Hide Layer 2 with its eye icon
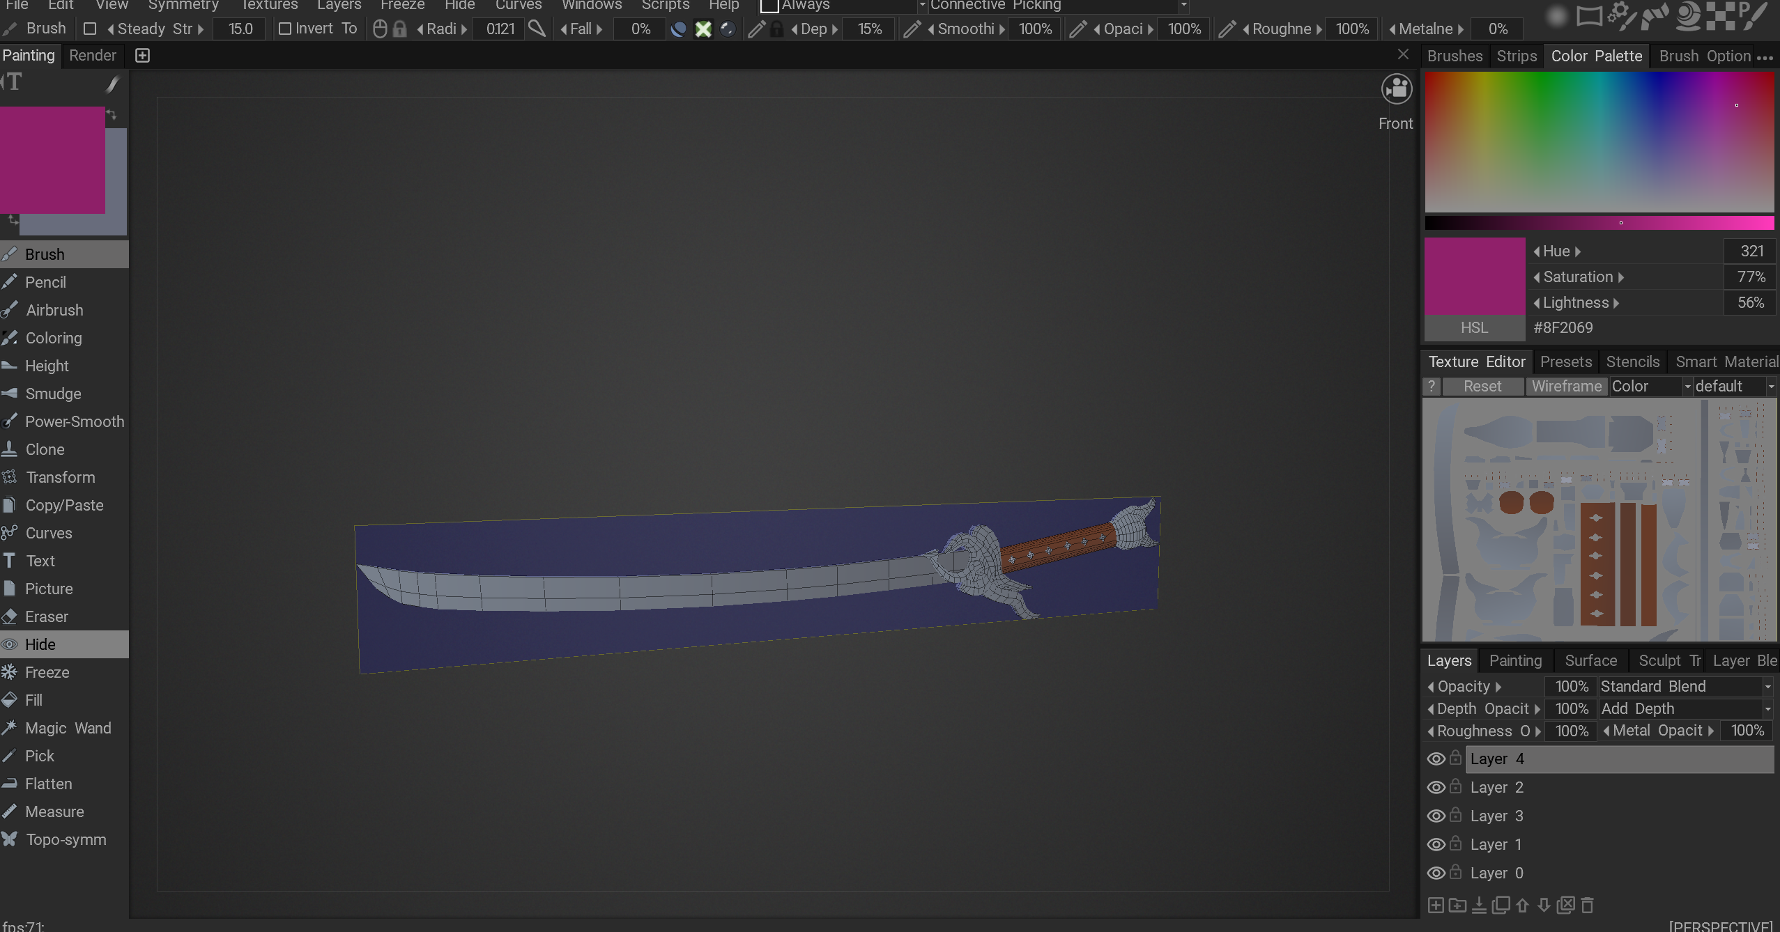The image size is (1780, 932). tap(1436, 787)
